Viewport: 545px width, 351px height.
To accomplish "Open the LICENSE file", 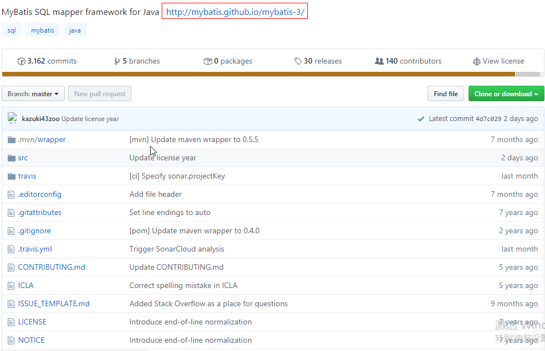I will [x=32, y=322].
